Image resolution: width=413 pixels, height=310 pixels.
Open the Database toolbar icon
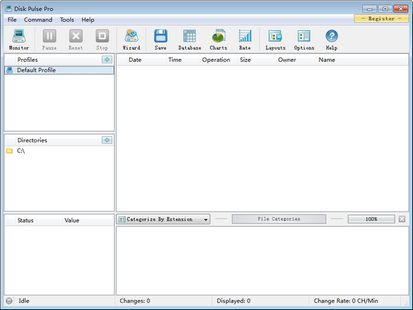point(189,39)
